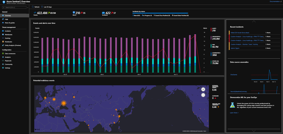Click the 2 Alerts cell for Admin Signin
The width and height of the screenshot is (283, 134).
click(x=268, y=48)
